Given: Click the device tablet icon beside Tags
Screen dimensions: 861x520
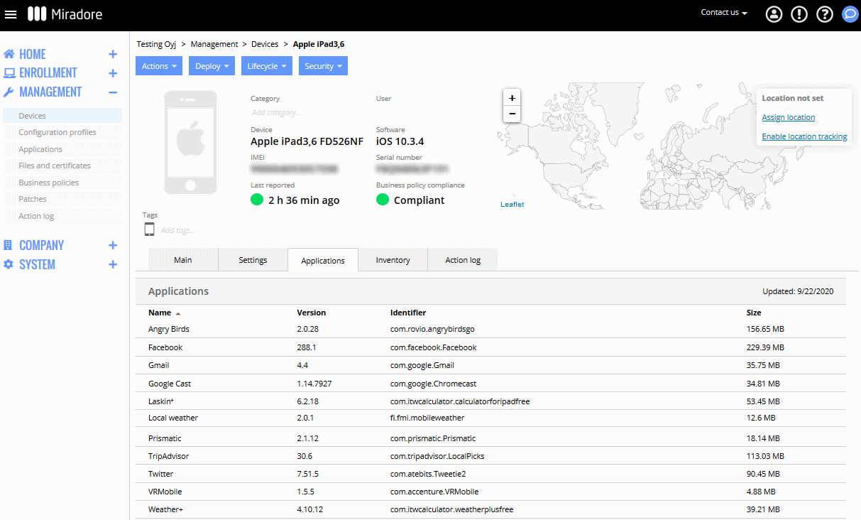Looking at the screenshot, I should 149,229.
